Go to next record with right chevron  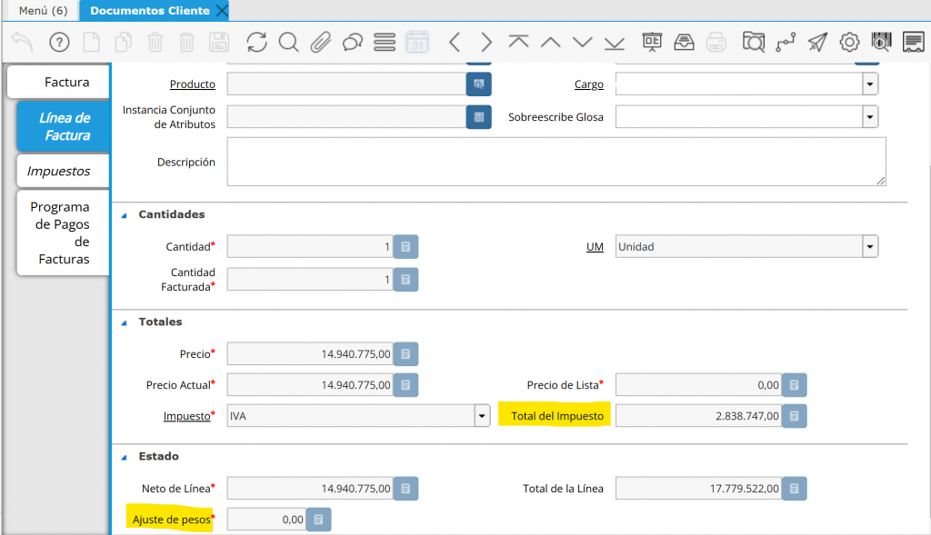[486, 42]
